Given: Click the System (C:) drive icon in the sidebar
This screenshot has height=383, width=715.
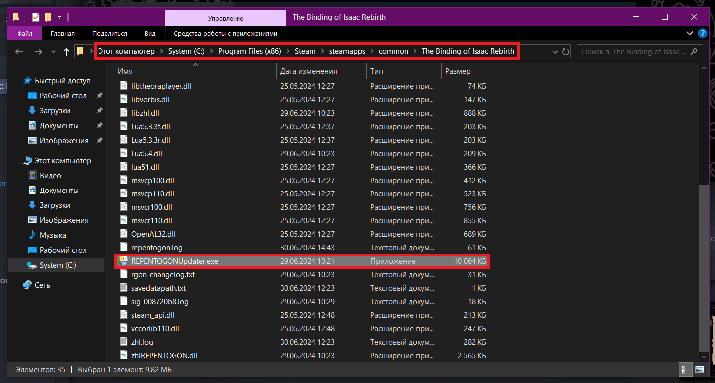Looking at the screenshot, I should coord(32,265).
